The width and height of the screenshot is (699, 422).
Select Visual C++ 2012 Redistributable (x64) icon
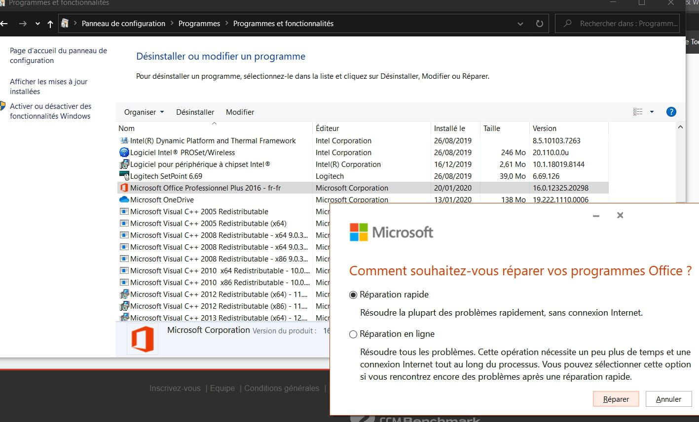[x=124, y=294]
